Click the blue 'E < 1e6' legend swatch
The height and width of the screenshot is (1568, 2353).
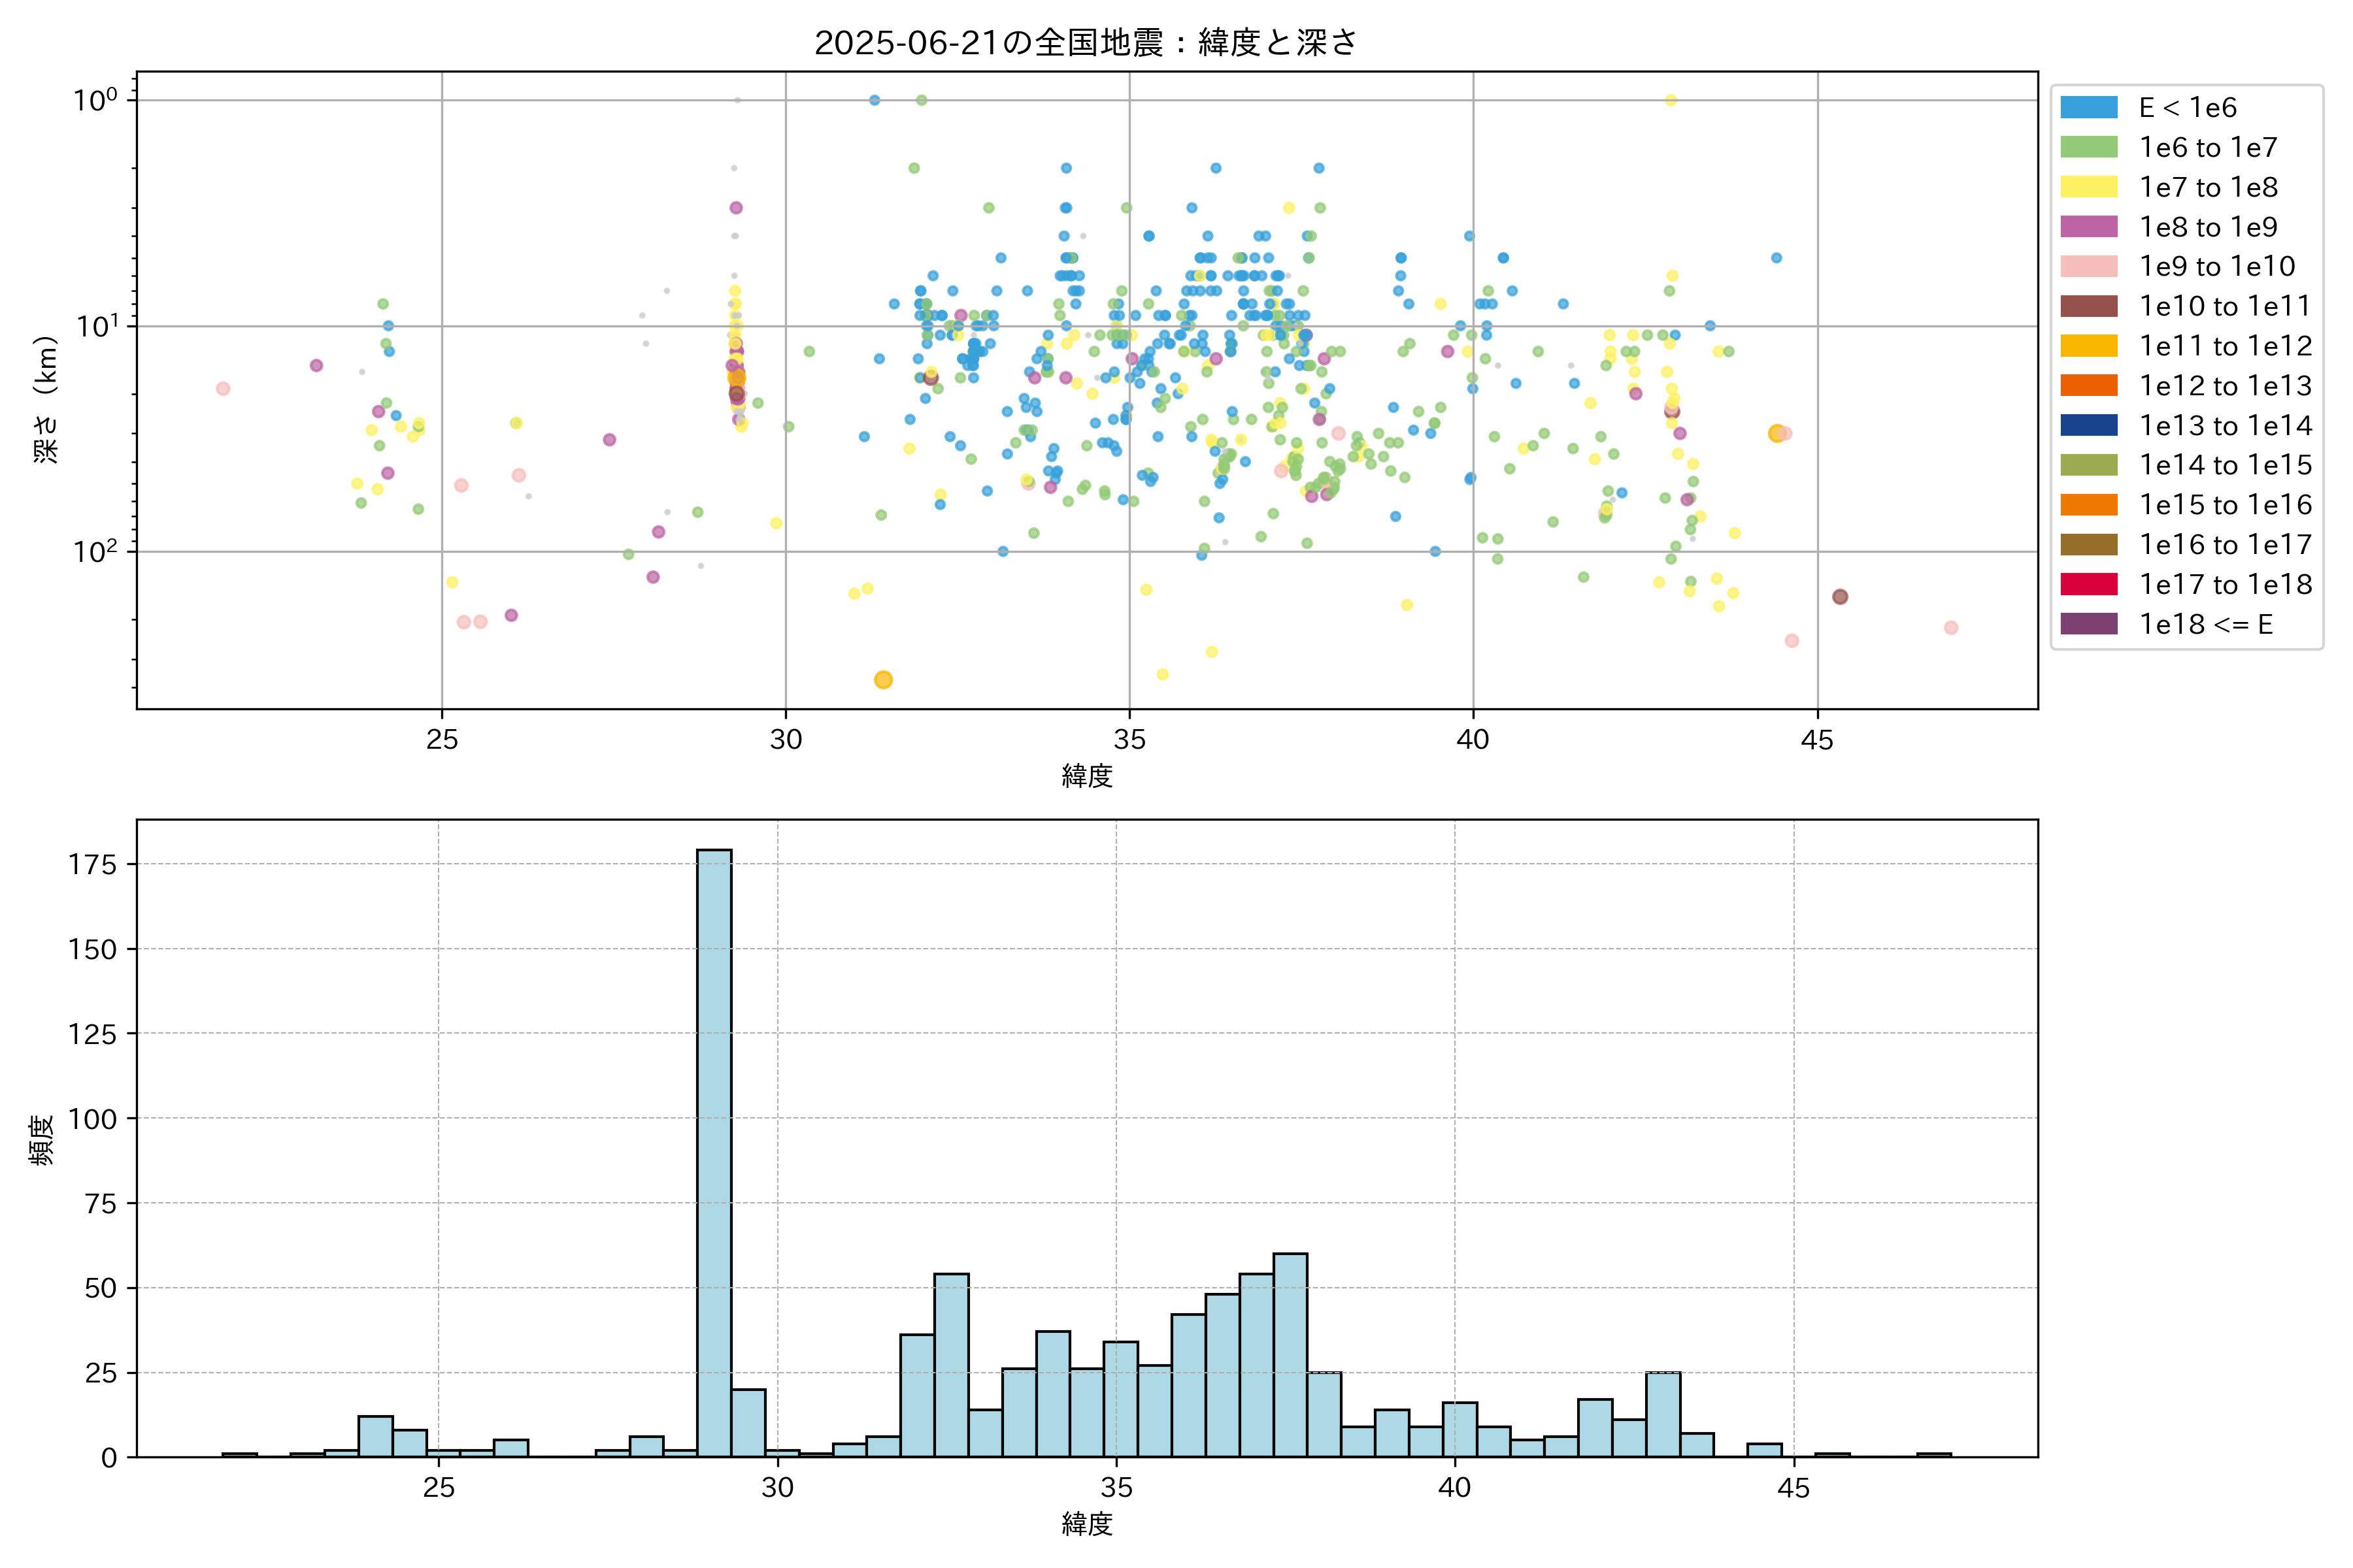pyautogui.click(x=2089, y=108)
